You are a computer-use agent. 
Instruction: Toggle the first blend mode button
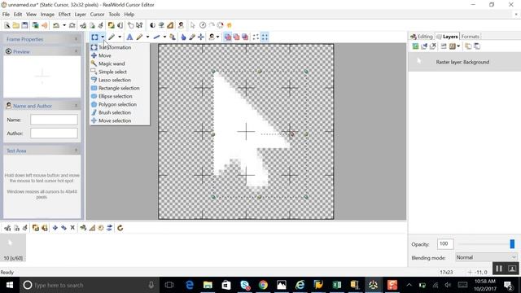[x=228, y=37]
